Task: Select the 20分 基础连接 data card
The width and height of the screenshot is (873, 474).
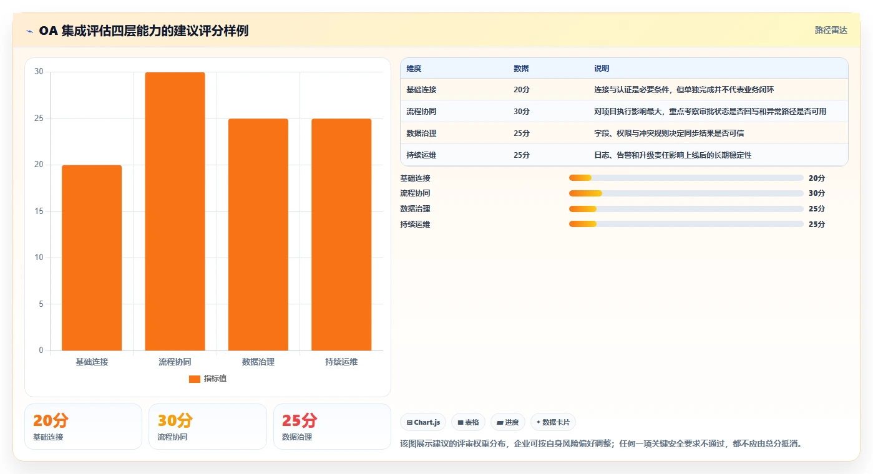Action: point(84,427)
